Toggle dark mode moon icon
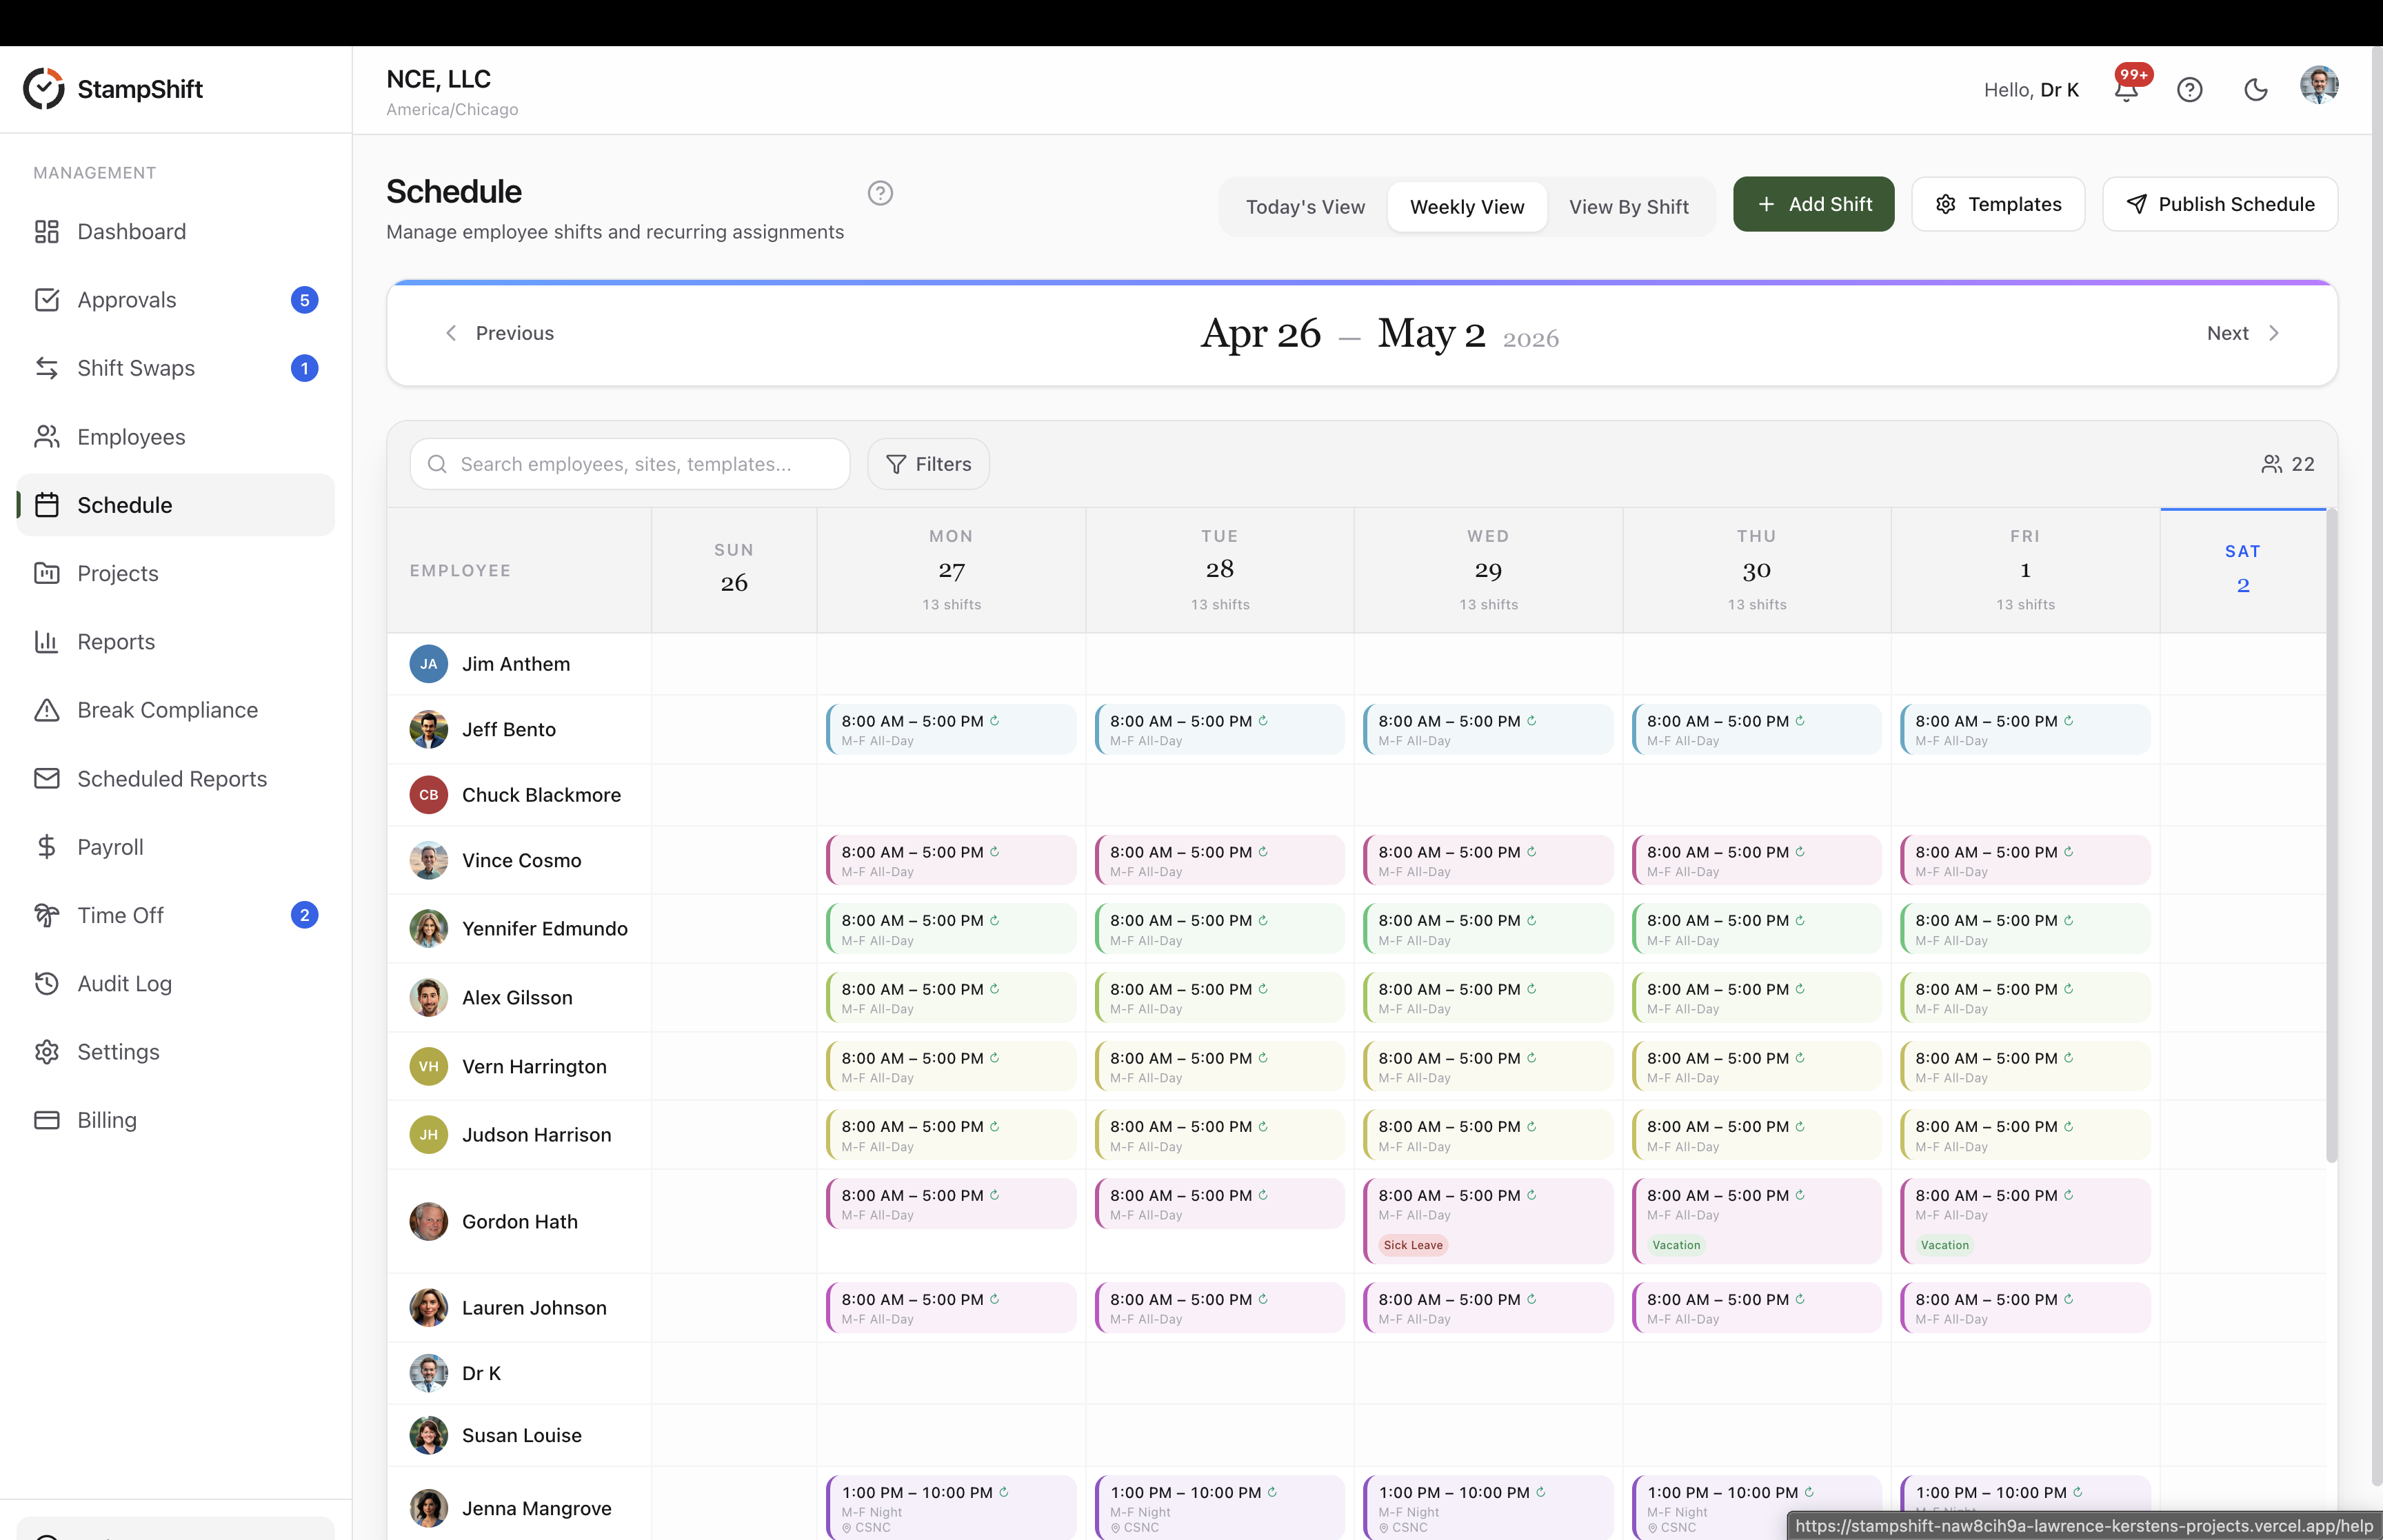Screen dimensions: 2383x1540 pos(2256,90)
